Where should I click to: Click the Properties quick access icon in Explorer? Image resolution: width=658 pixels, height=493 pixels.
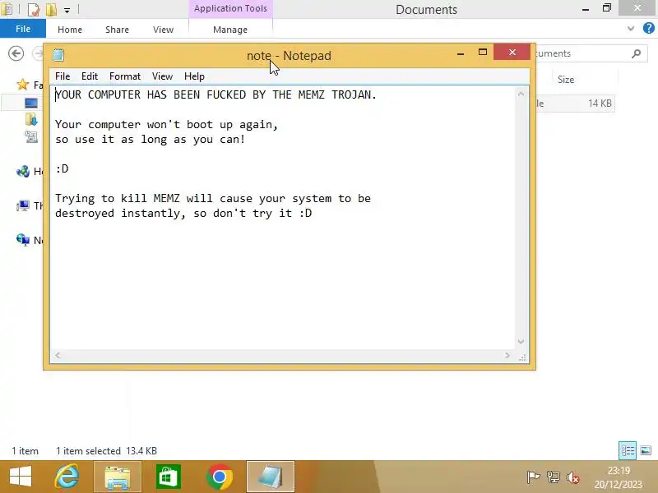click(33, 9)
